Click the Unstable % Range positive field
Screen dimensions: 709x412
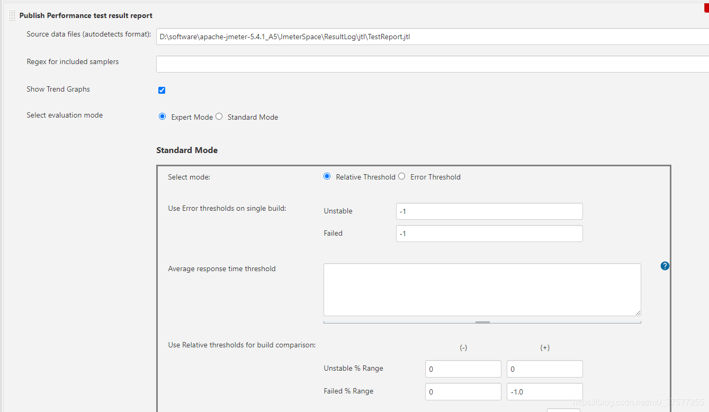point(545,369)
